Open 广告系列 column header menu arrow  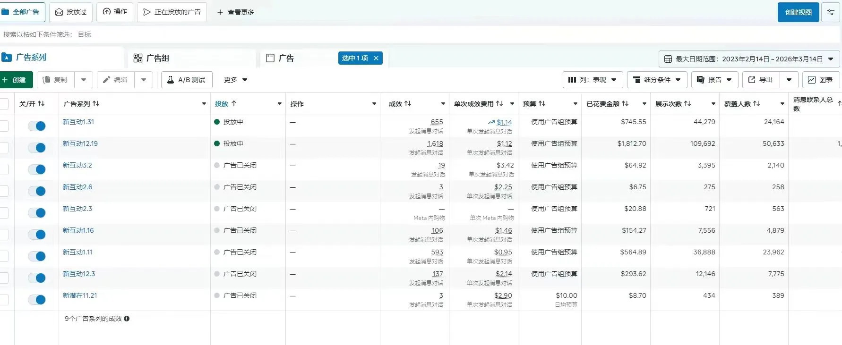tap(204, 104)
